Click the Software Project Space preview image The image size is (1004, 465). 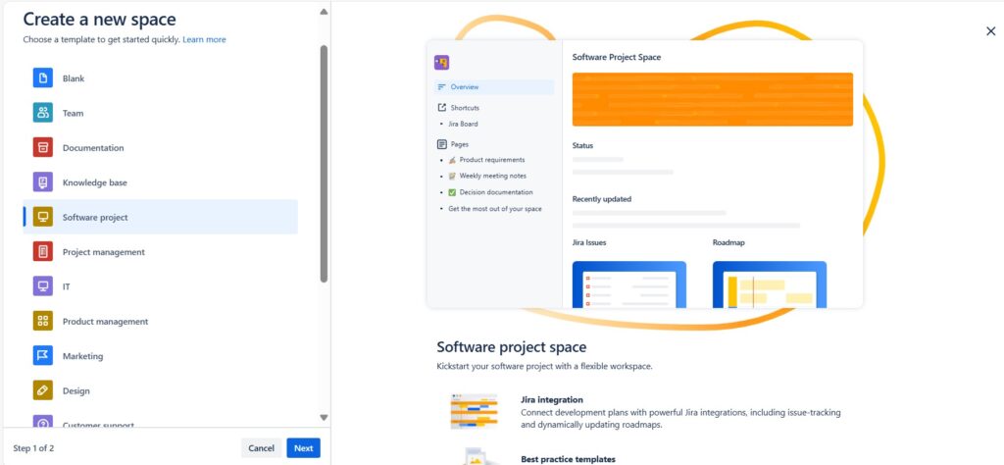point(644,174)
